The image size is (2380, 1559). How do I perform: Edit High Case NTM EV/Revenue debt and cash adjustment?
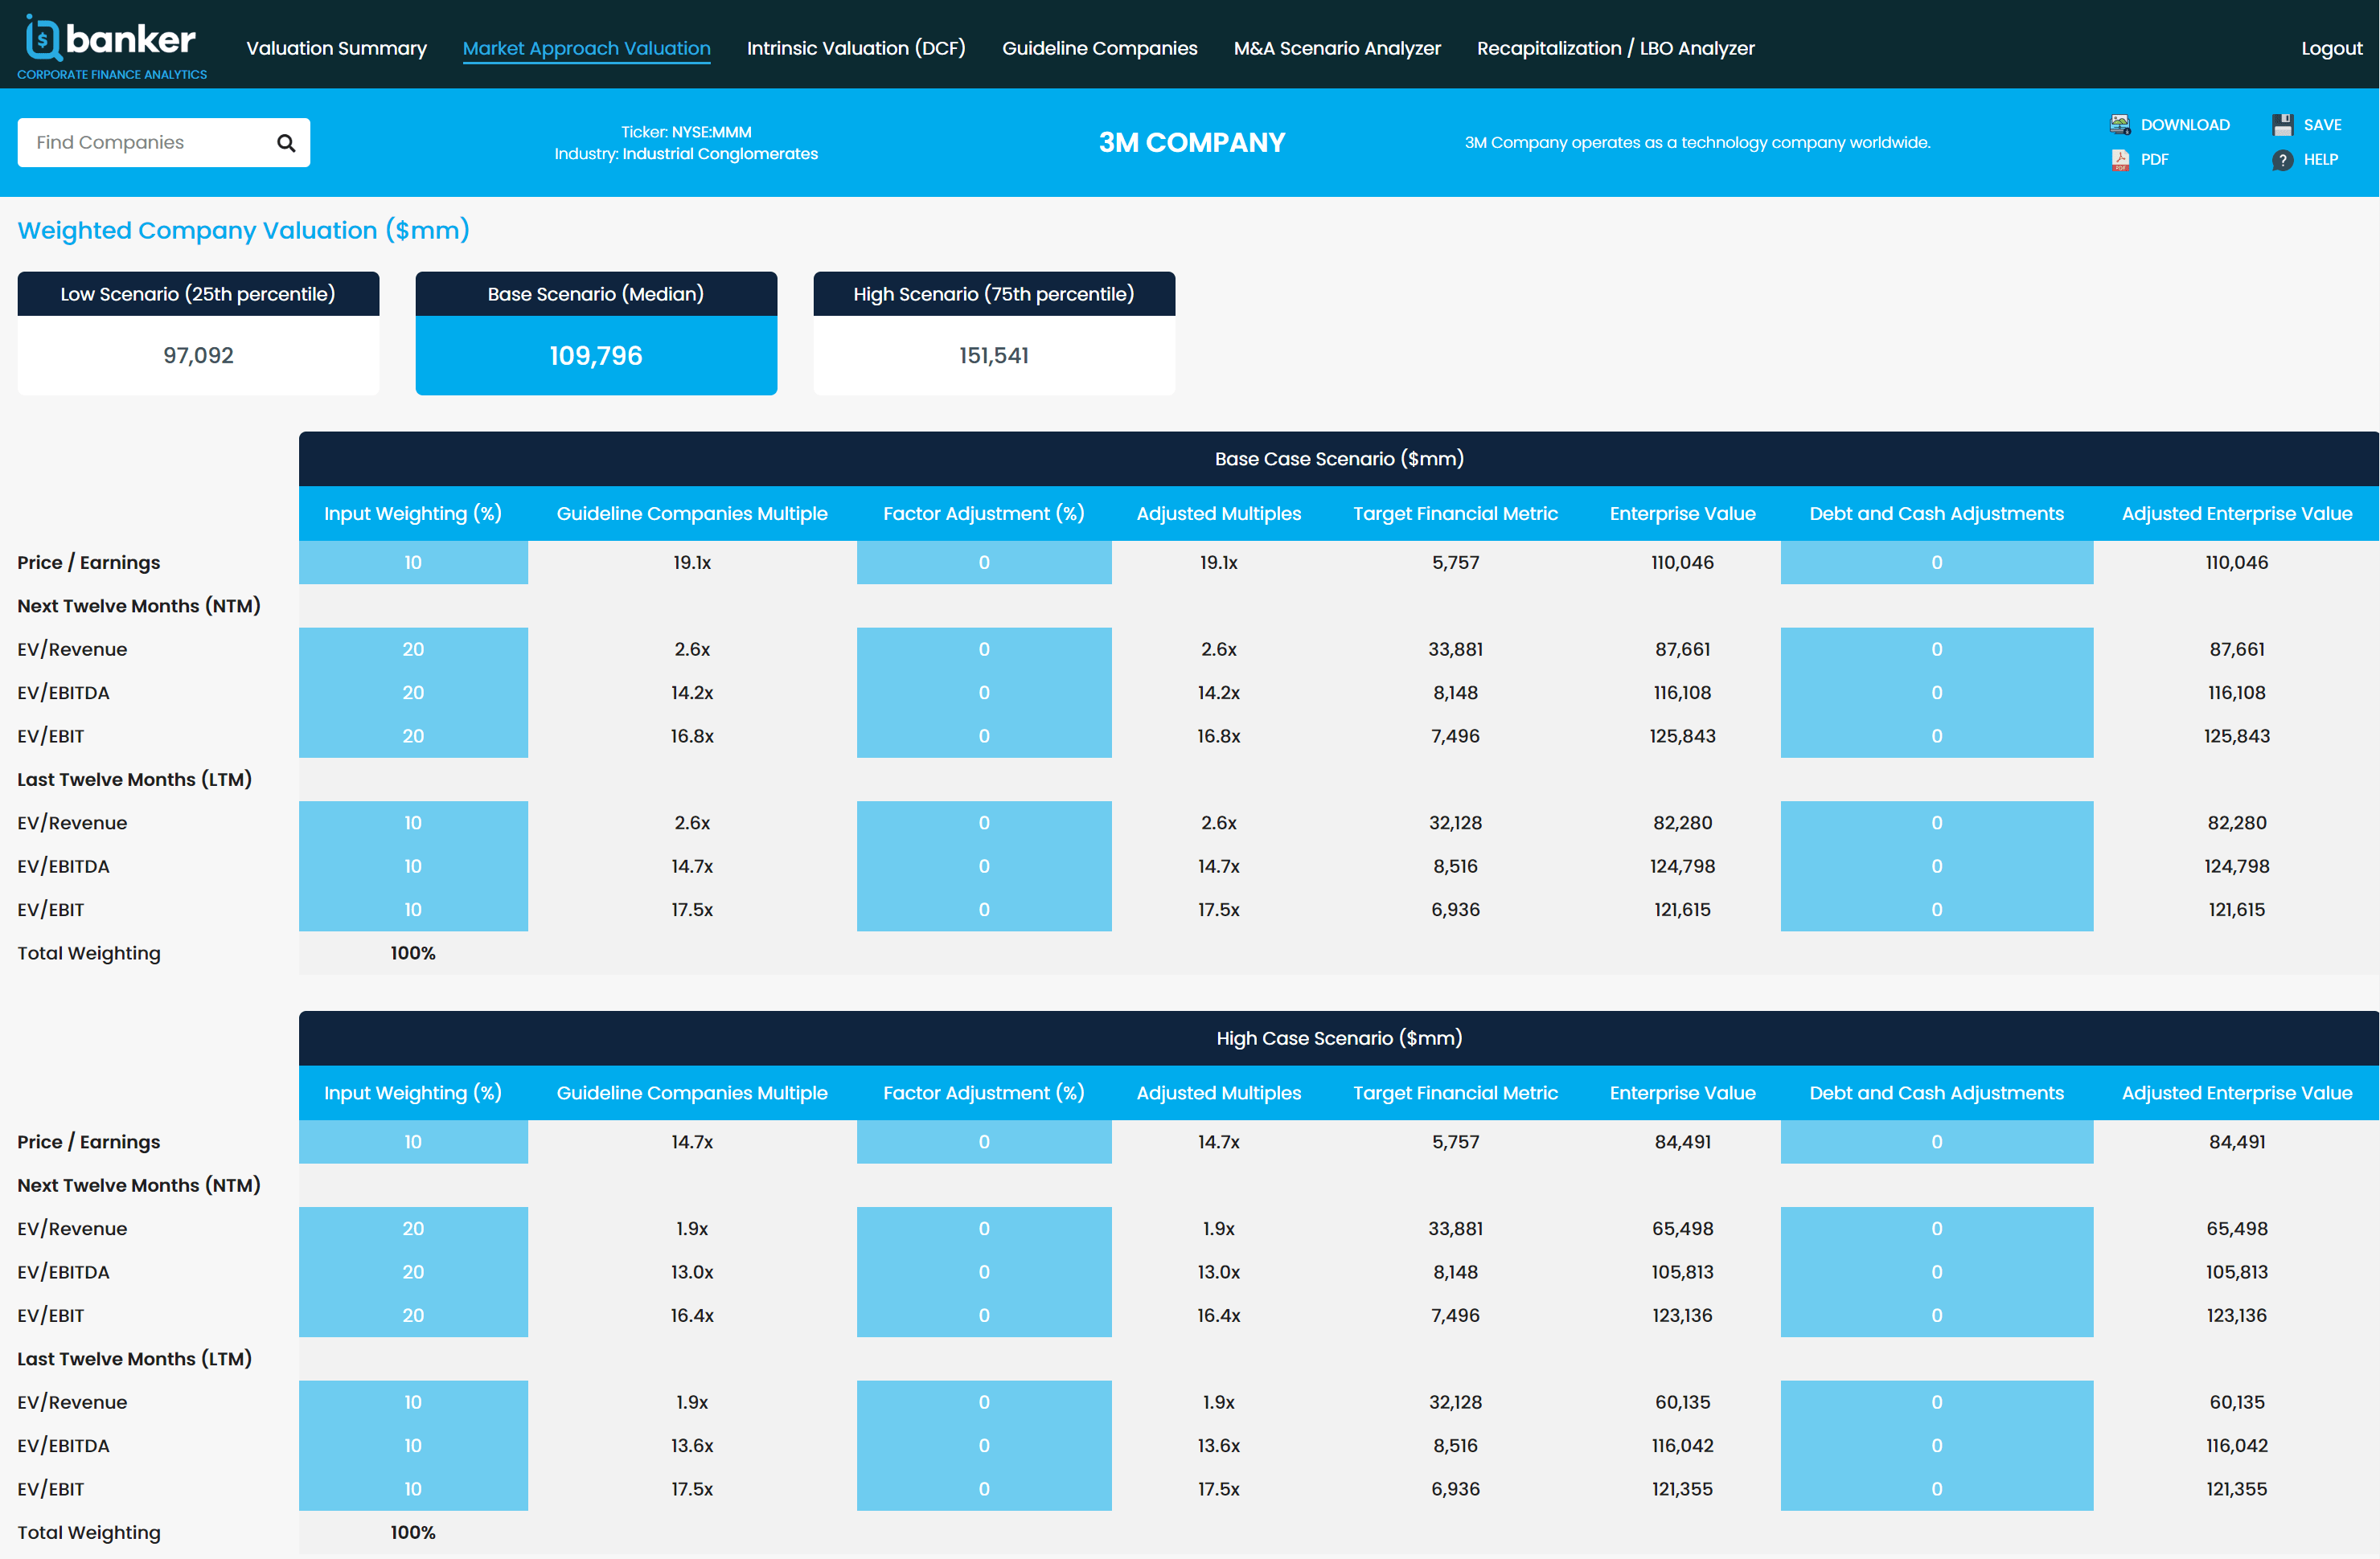pos(1937,1230)
